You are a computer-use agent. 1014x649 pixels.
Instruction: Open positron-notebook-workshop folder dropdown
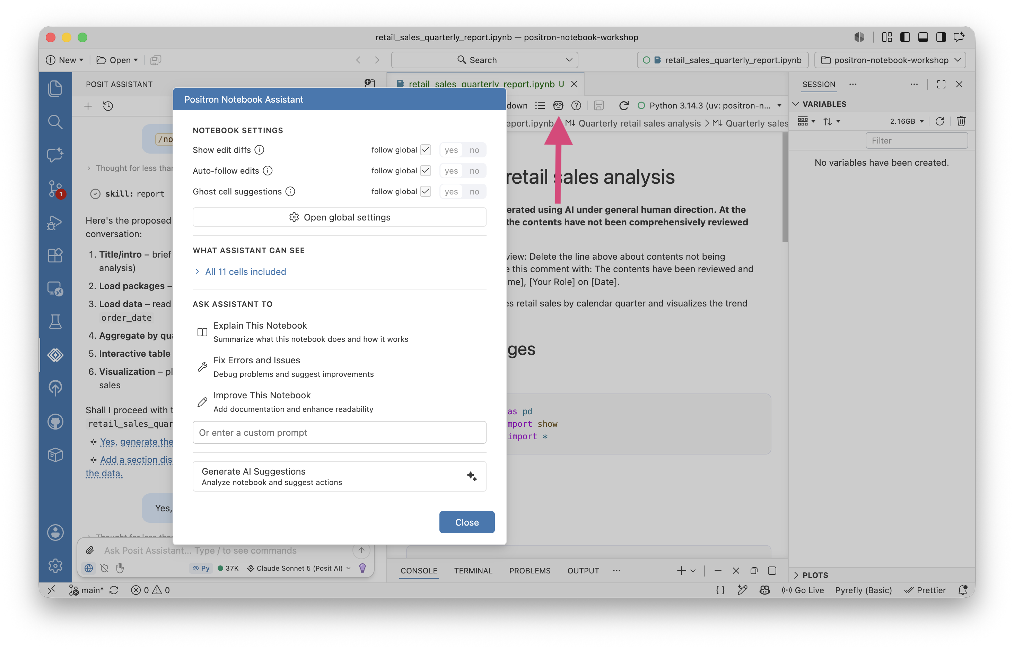click(x=890, y=60)
